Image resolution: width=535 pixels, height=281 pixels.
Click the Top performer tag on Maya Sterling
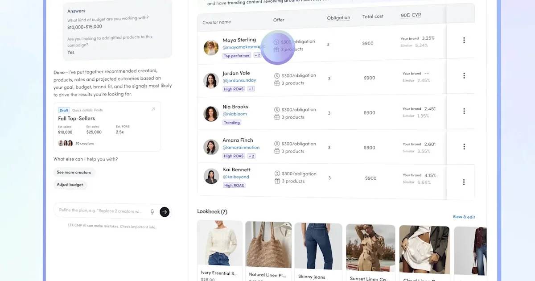237,56
